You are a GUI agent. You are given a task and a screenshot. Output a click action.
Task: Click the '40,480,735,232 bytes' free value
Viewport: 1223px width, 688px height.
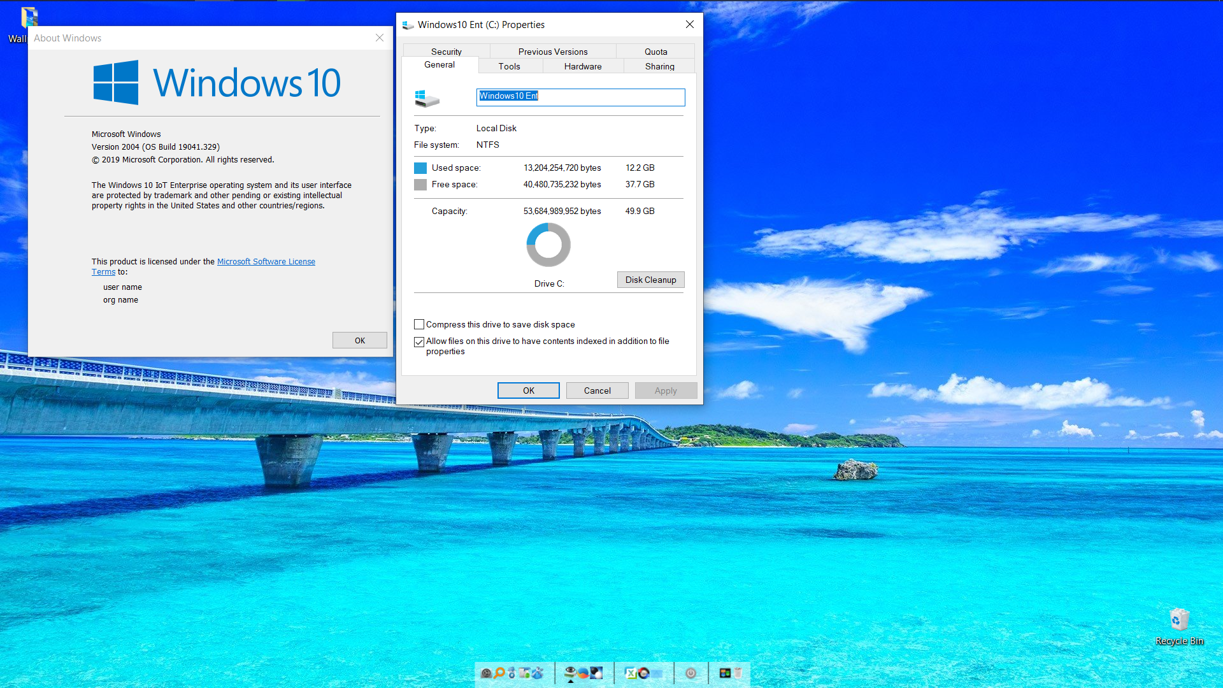click(562, 184)
